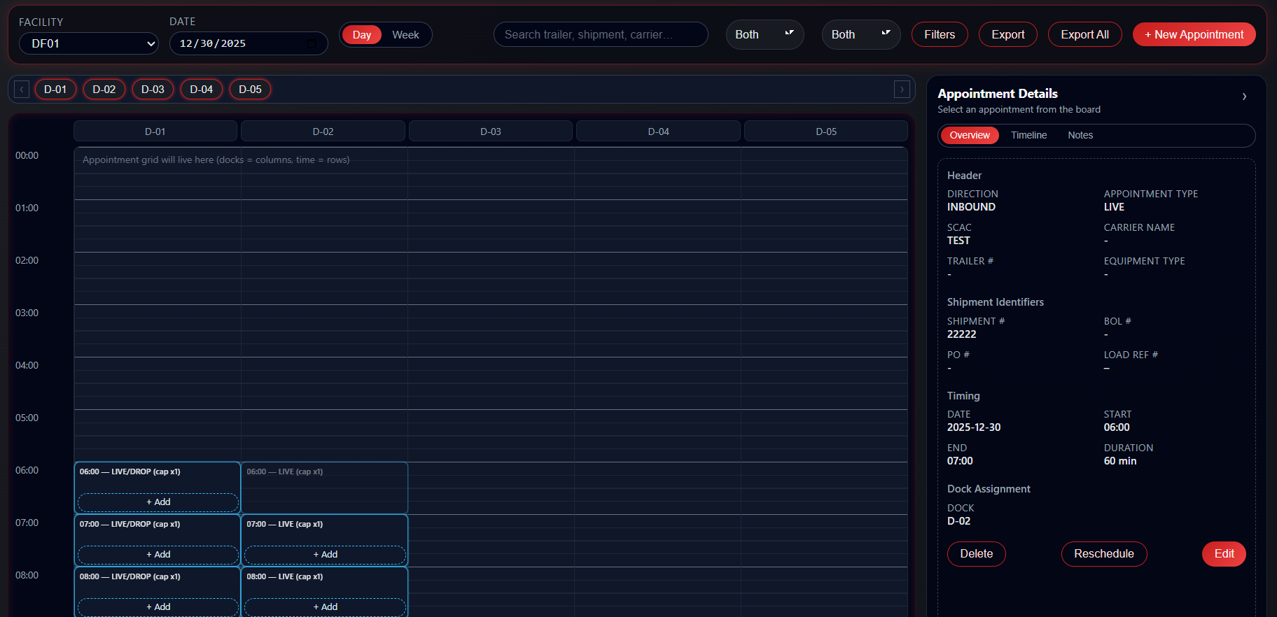
Task: Select the D-02 07:00 LIVE slot header
Action: click(x=284, y=525)
